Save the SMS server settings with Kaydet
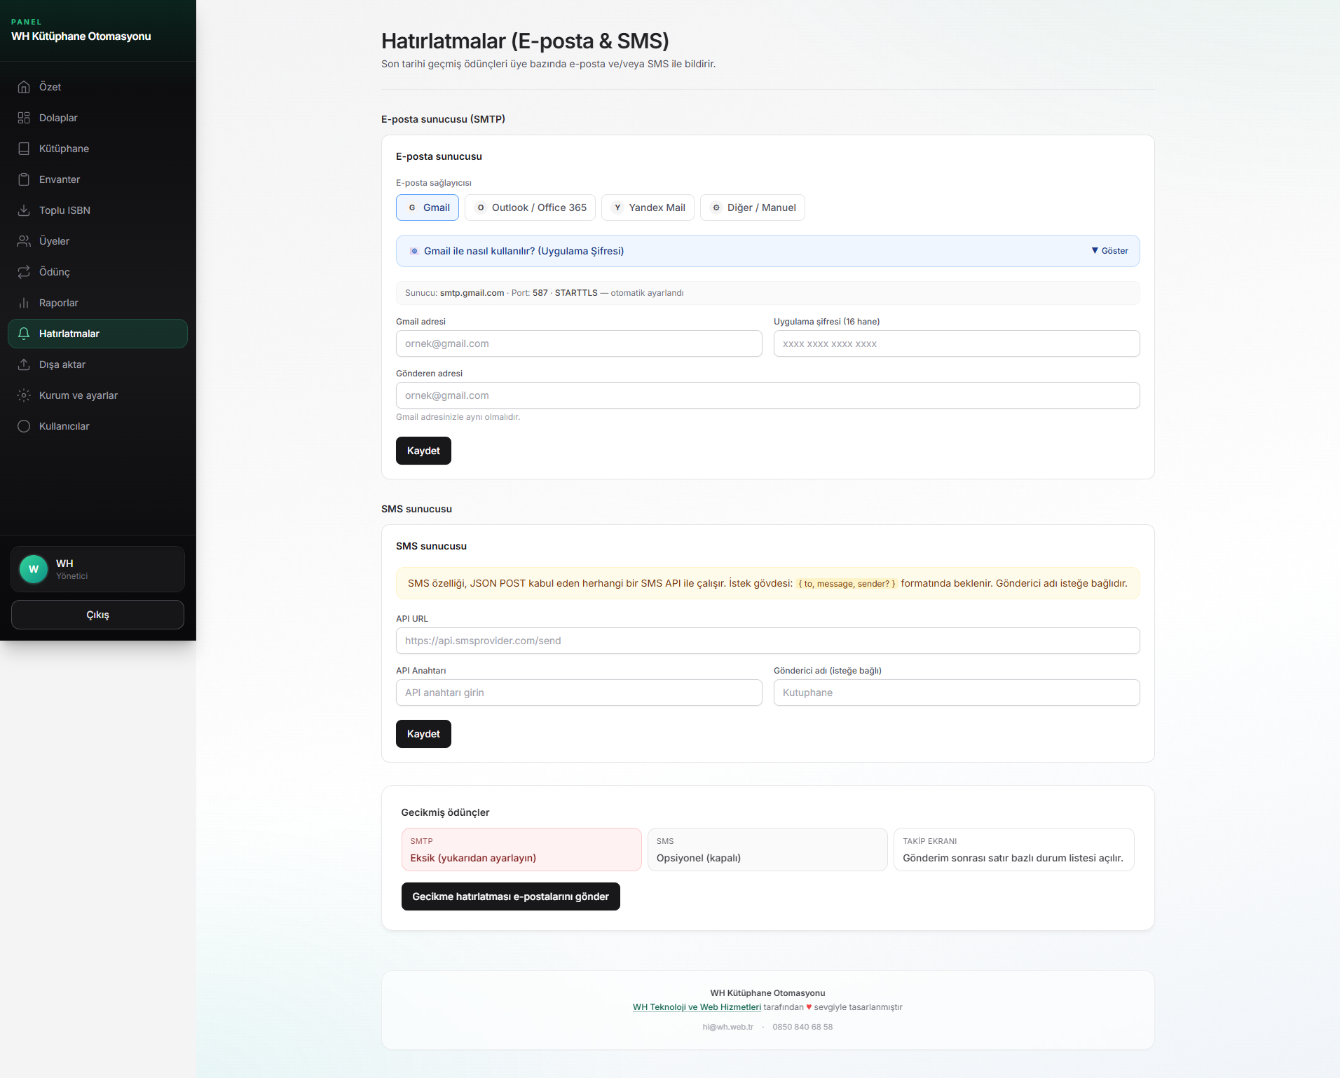 (423, 734)
